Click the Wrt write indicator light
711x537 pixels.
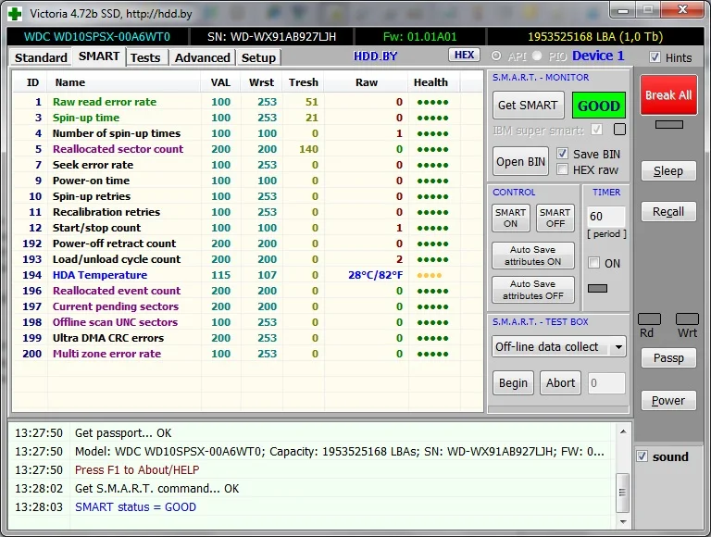click(687, 318)
